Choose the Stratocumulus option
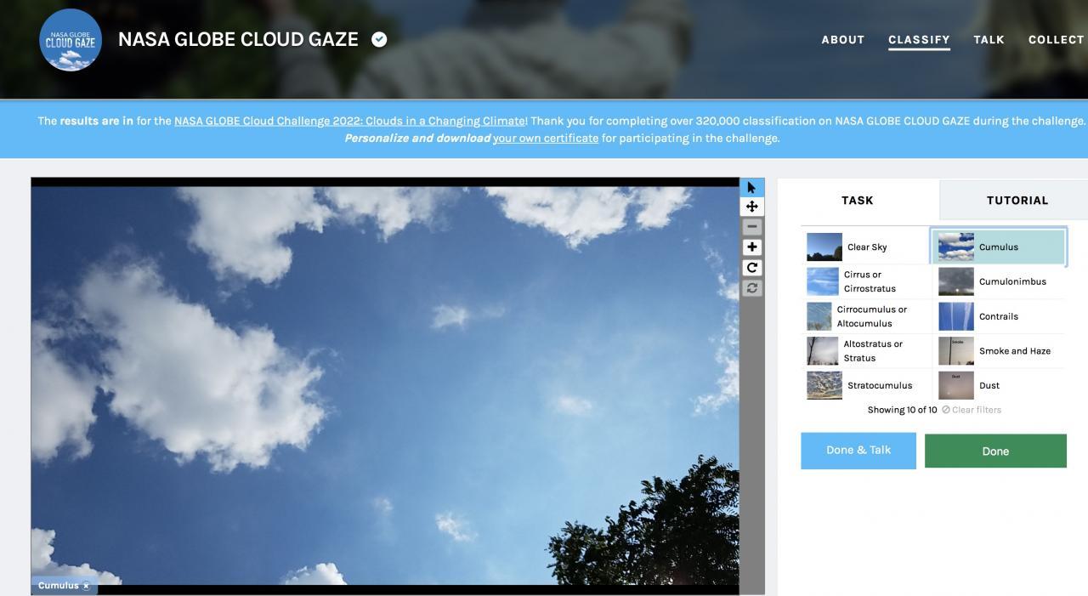The height and width of the screenshot is (596, 1088). point(867,385)
